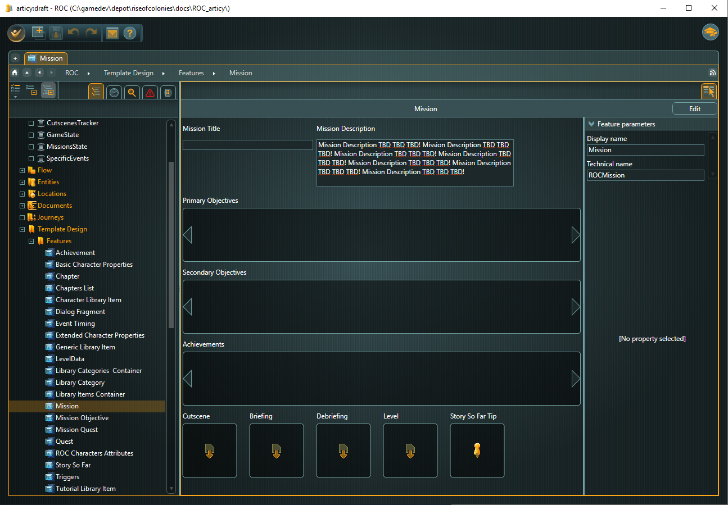Click the home icon in breadcrumb bar
728x505 pixels.
[15, 73]
